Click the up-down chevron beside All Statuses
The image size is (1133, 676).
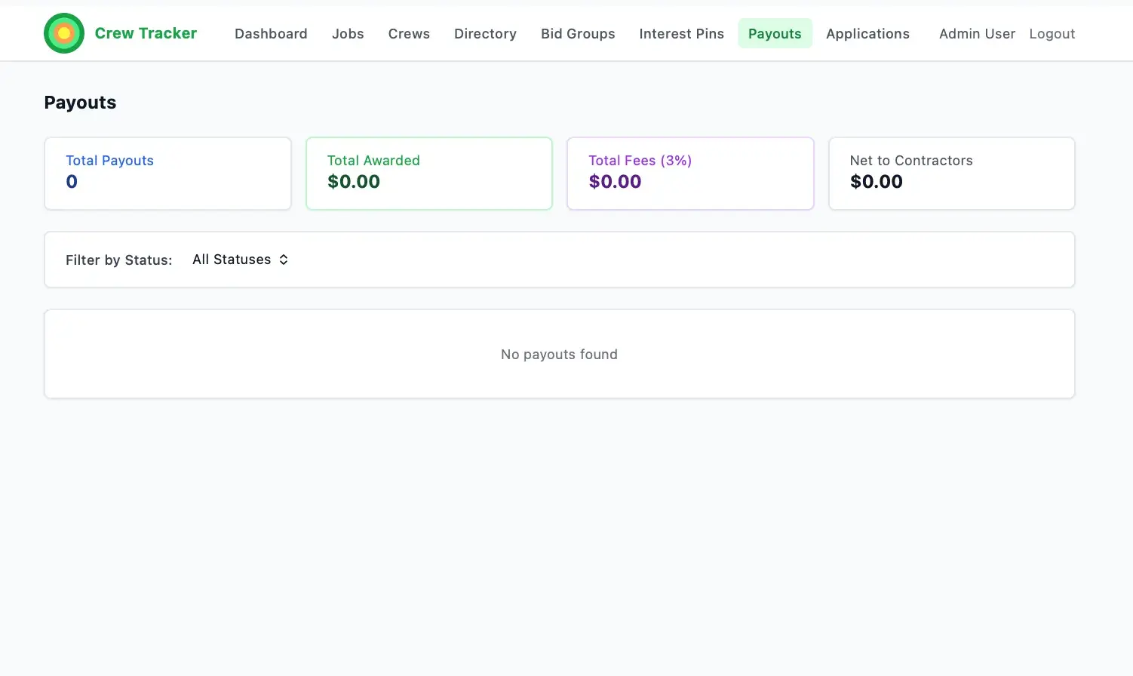[284, 260]
